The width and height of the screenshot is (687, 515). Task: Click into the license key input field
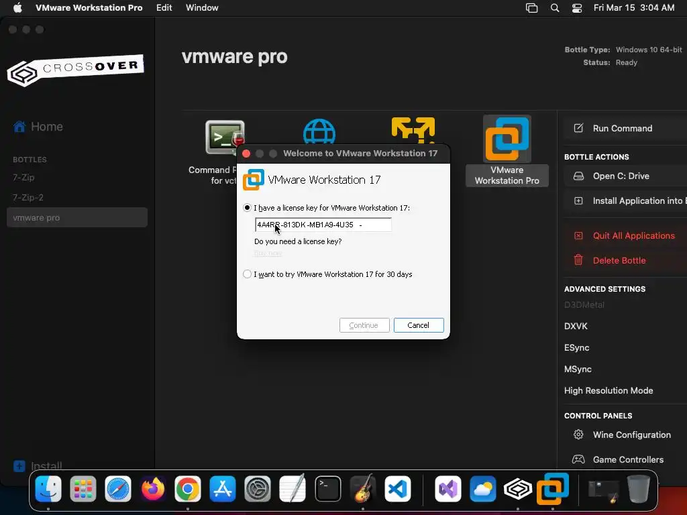coord(323,225)
